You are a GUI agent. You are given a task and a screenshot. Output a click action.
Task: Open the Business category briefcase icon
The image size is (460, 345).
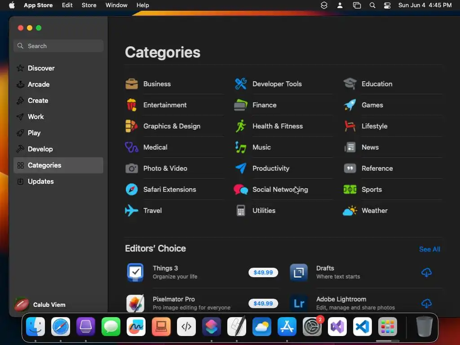132,84
